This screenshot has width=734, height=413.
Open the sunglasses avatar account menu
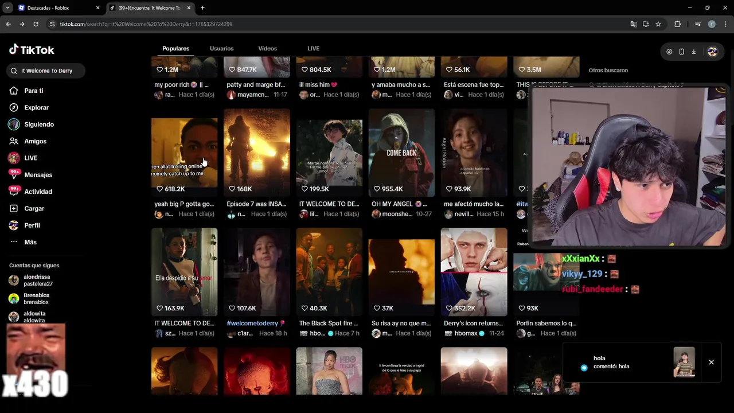click(712, 52)
